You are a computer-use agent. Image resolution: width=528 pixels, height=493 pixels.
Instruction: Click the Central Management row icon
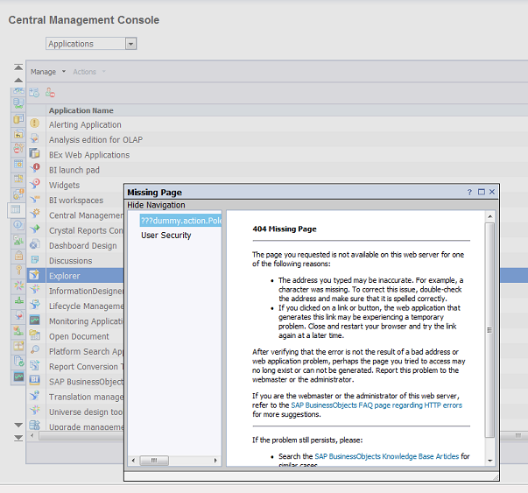point(35,214)
